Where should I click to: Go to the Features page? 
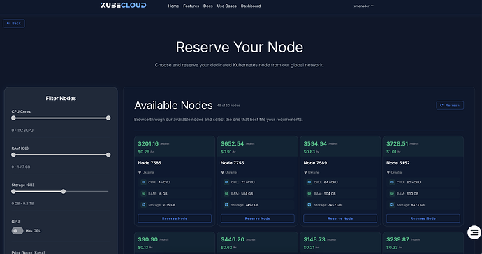(191, 6)
